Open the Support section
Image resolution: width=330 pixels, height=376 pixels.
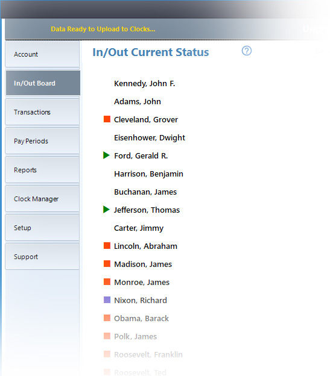click(x=42, y=257)
